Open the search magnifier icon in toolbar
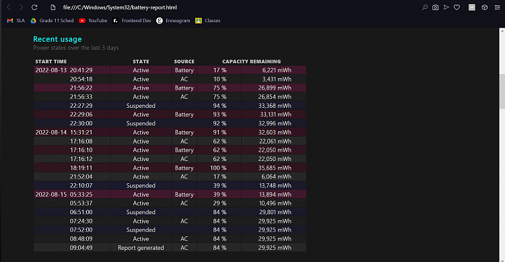 pyautogui.click(x=425, y=7)
